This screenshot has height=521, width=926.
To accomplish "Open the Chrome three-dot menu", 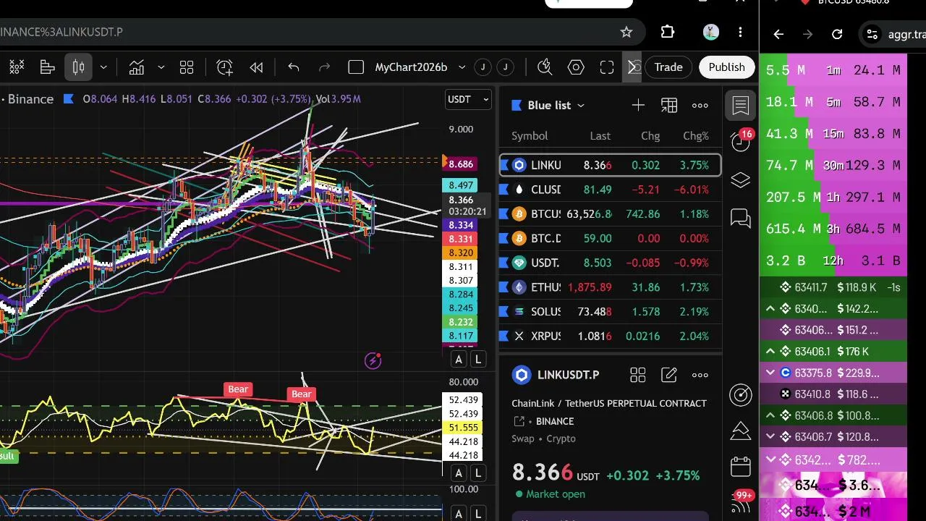I will (x=740, y=32).
